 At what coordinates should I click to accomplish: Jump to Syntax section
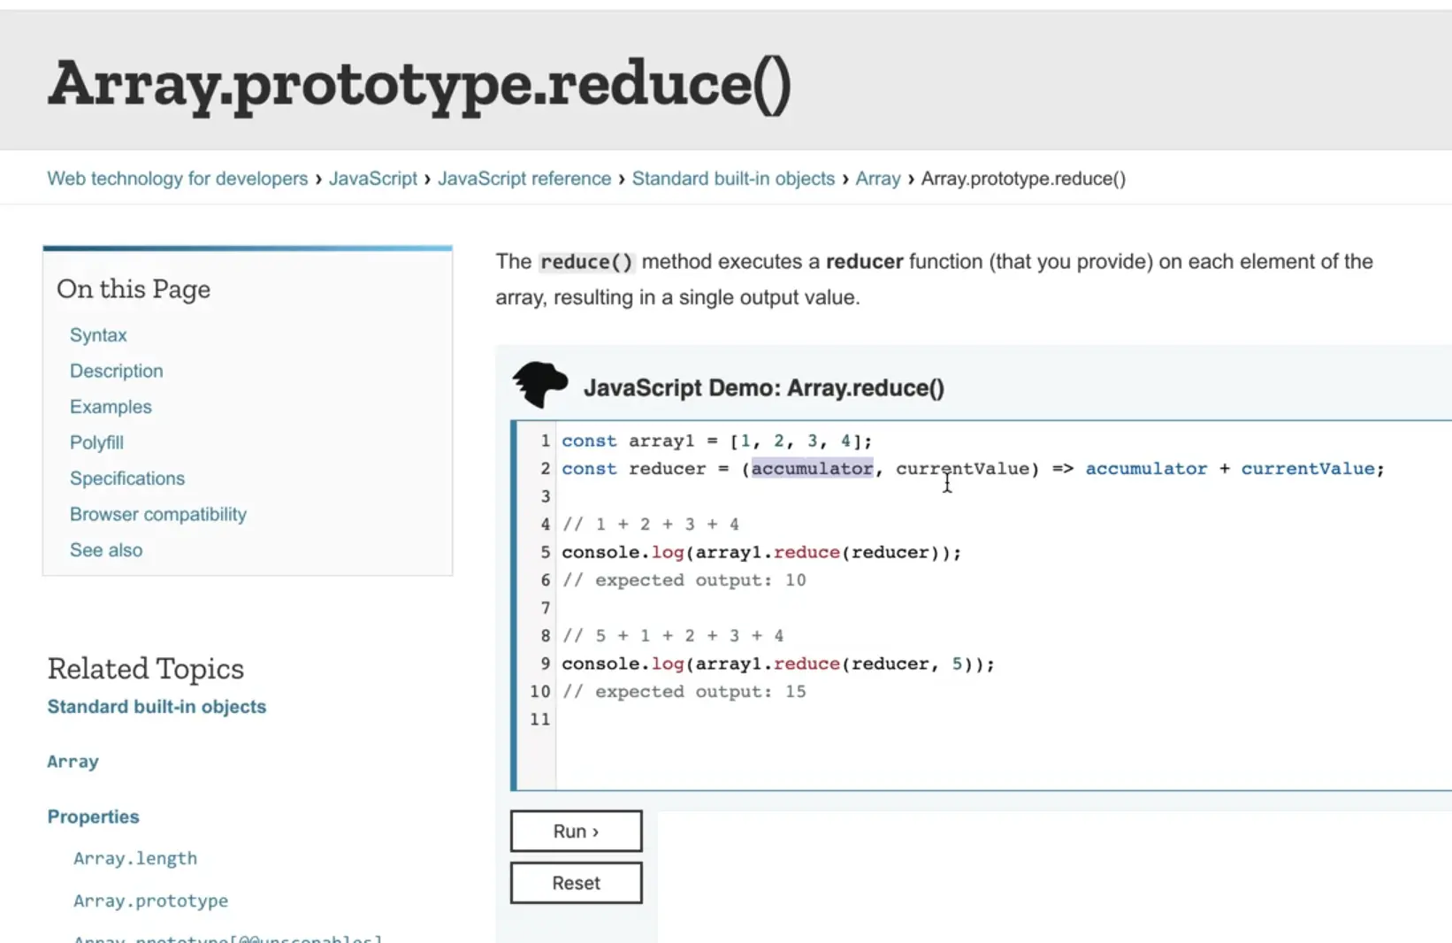click(98, 335)
